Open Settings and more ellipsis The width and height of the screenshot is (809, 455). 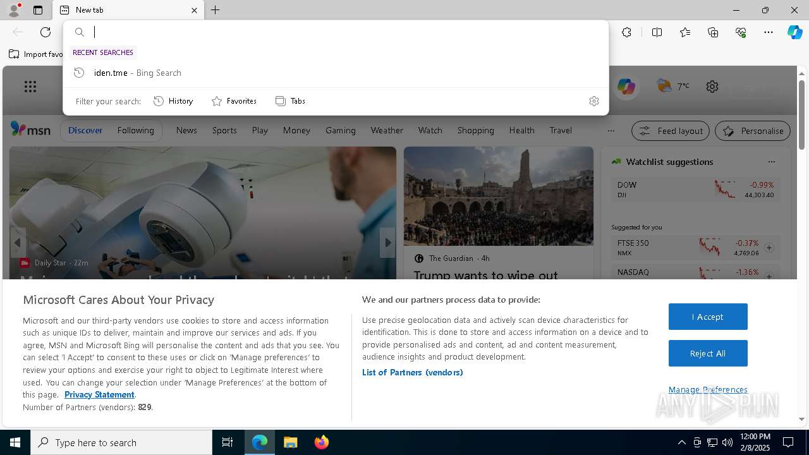pyautogui.click(x=769, y=32)
